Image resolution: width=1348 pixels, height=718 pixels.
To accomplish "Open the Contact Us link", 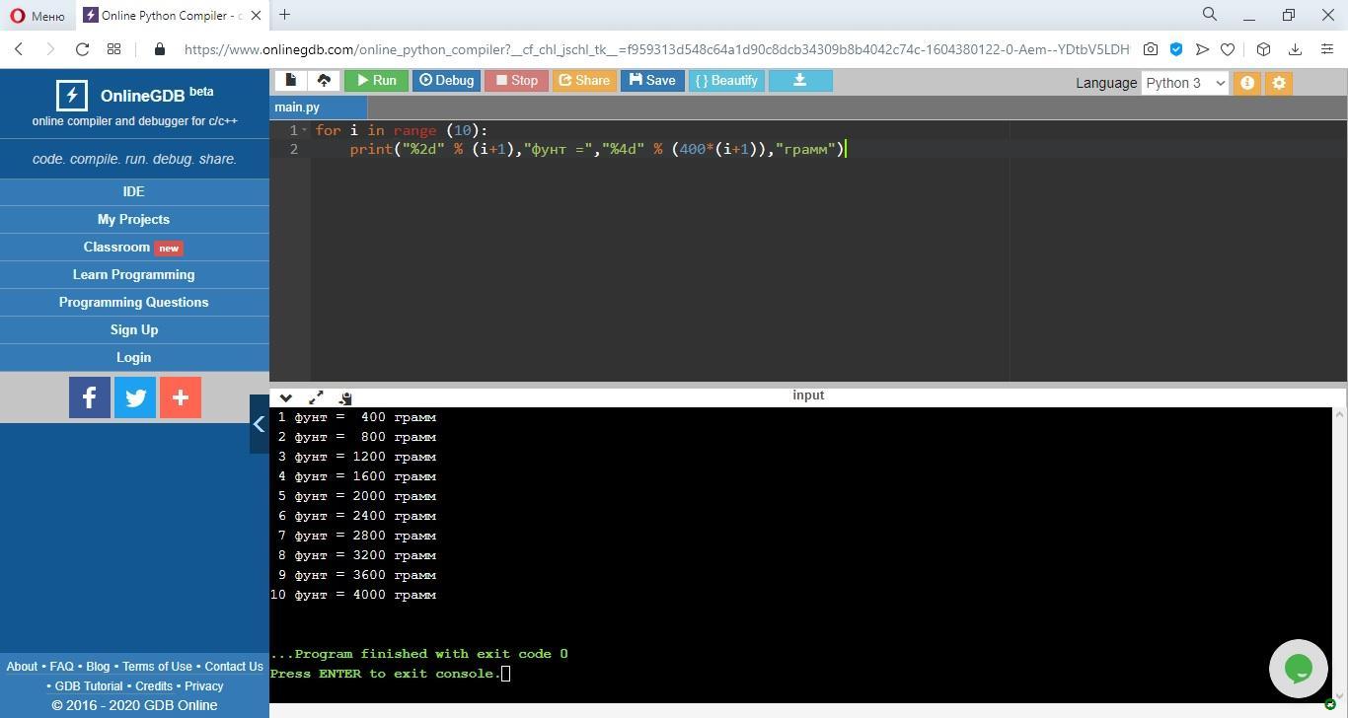I will coord(234,667).
